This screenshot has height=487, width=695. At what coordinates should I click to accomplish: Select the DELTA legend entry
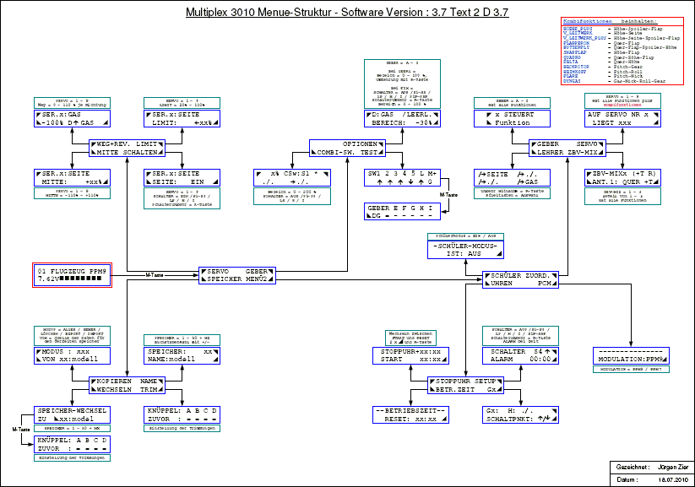point(571,62)
